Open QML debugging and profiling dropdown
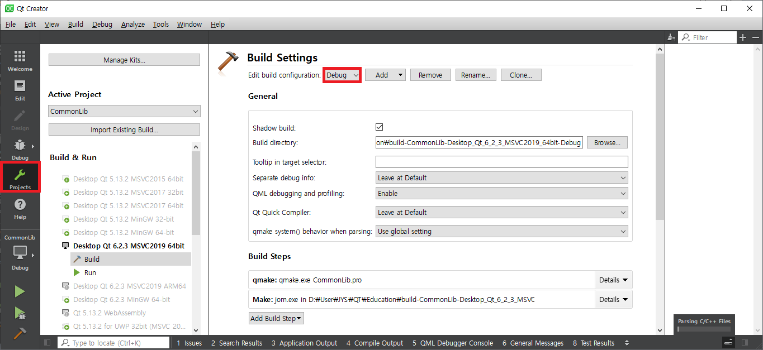The image size is (763, 350). tap(501, 193)
